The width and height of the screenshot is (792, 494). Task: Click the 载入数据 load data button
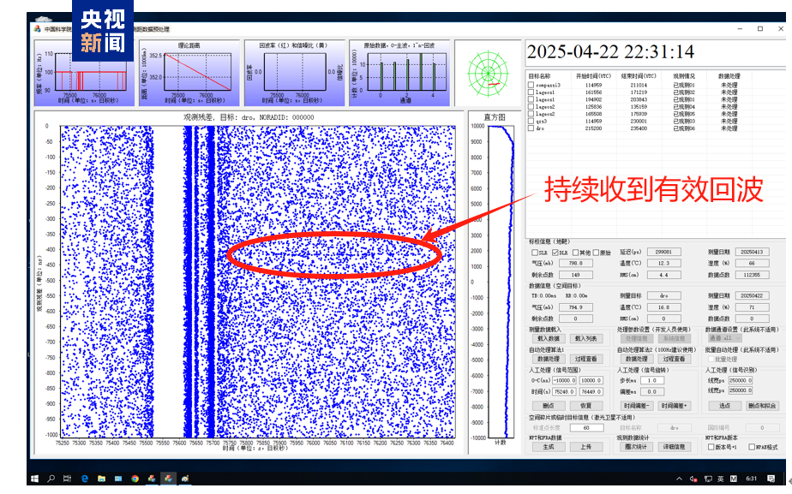(549, 339)
